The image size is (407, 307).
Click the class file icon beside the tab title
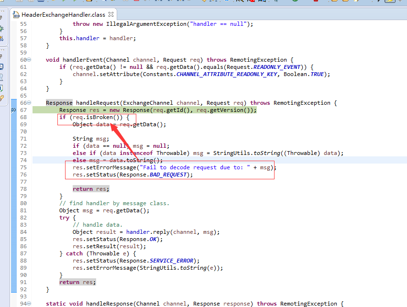tap(16, 14)
